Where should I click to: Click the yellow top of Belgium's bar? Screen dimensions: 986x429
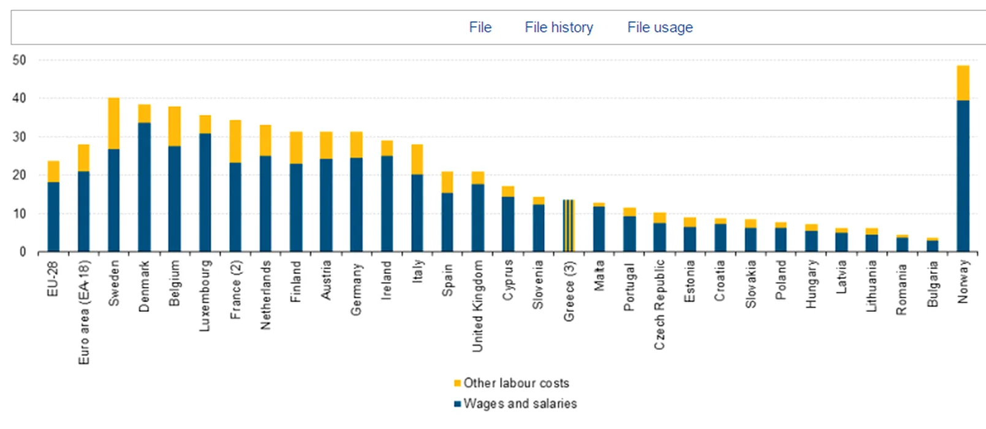(x=174, y=126)
